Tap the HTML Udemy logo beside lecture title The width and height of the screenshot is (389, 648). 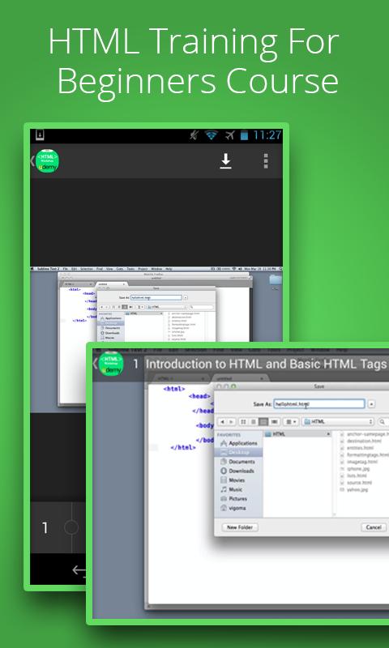point(111,363)
